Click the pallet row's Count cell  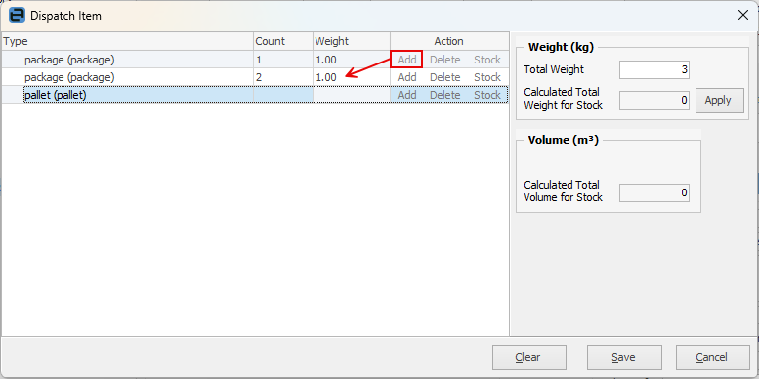point(283,95)
